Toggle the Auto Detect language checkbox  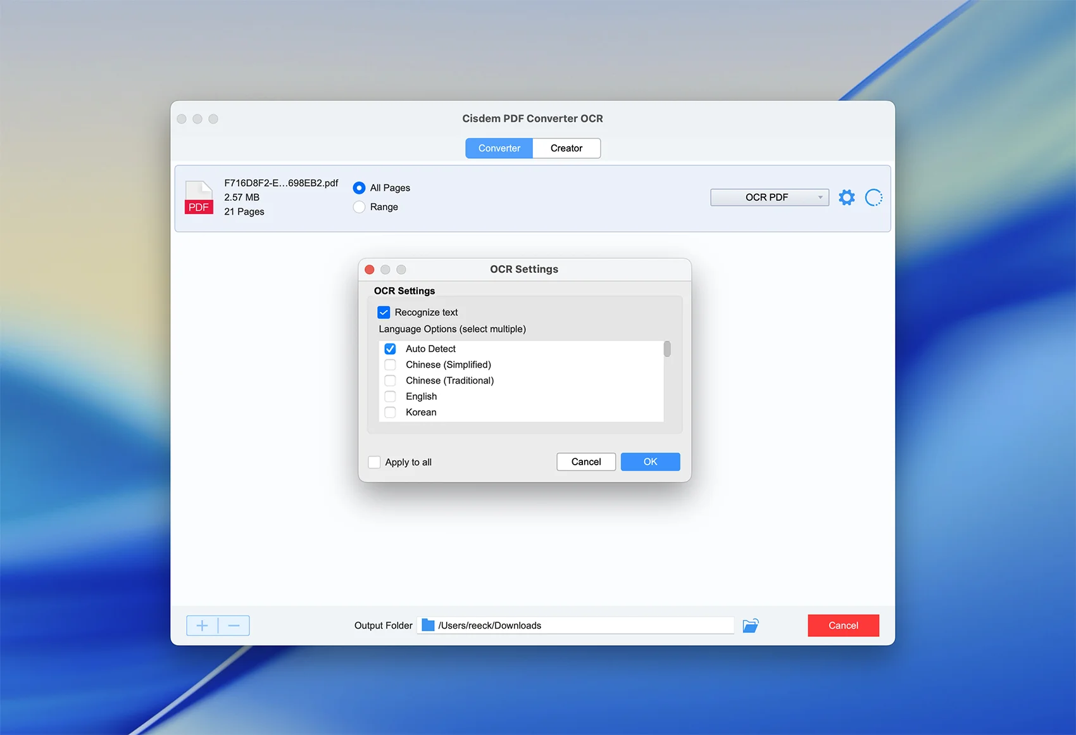[x=391, y=349]
